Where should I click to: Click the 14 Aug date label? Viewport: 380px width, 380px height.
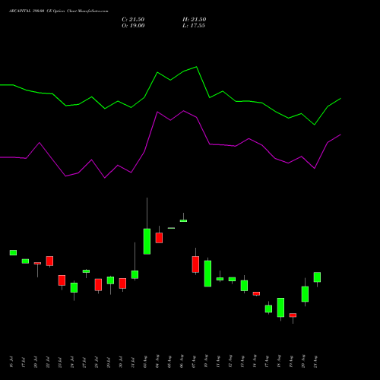click(x=255, y=362)
